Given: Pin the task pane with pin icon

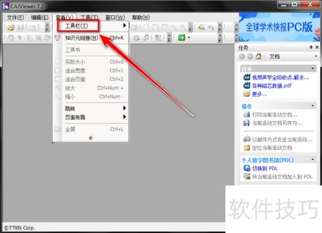Looking at the screenshot, I should click(x=311, y=47).
